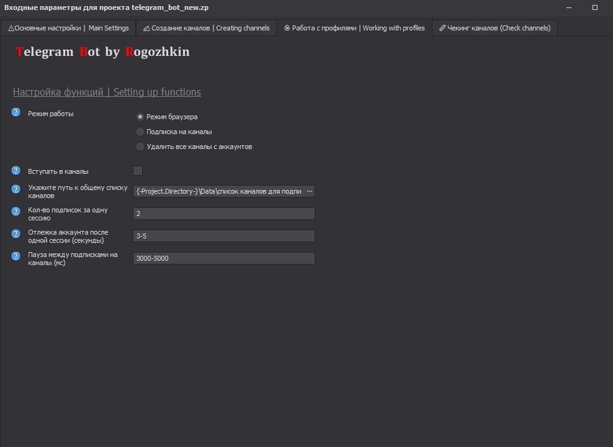The image size is (613, 447).
Task: Click the subscriptions per session field
Action: 223,214
